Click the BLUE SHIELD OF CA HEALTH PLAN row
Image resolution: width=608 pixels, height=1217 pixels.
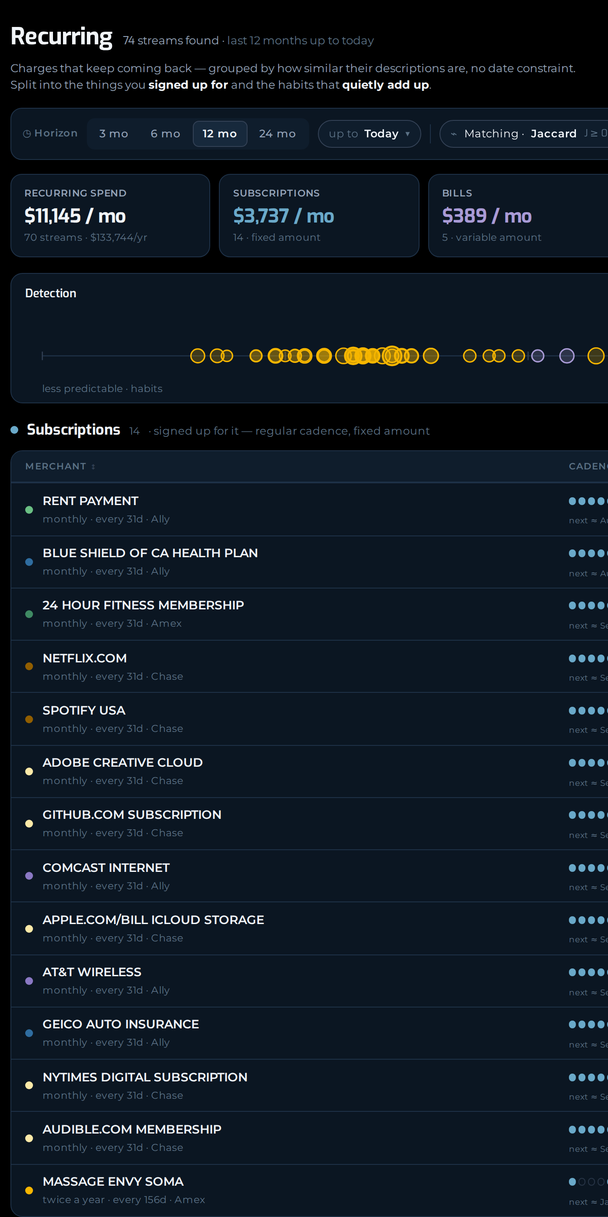[309, 562]
